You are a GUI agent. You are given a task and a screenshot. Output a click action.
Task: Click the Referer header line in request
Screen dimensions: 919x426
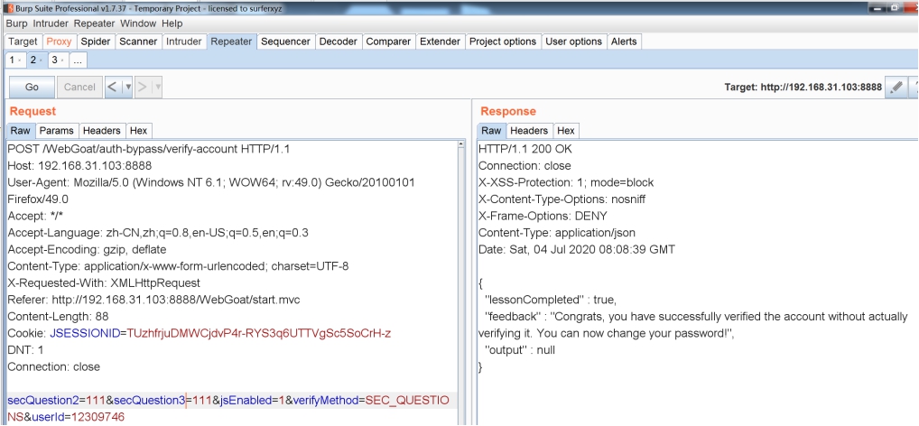pyautogui.click(x=154, y=300)
